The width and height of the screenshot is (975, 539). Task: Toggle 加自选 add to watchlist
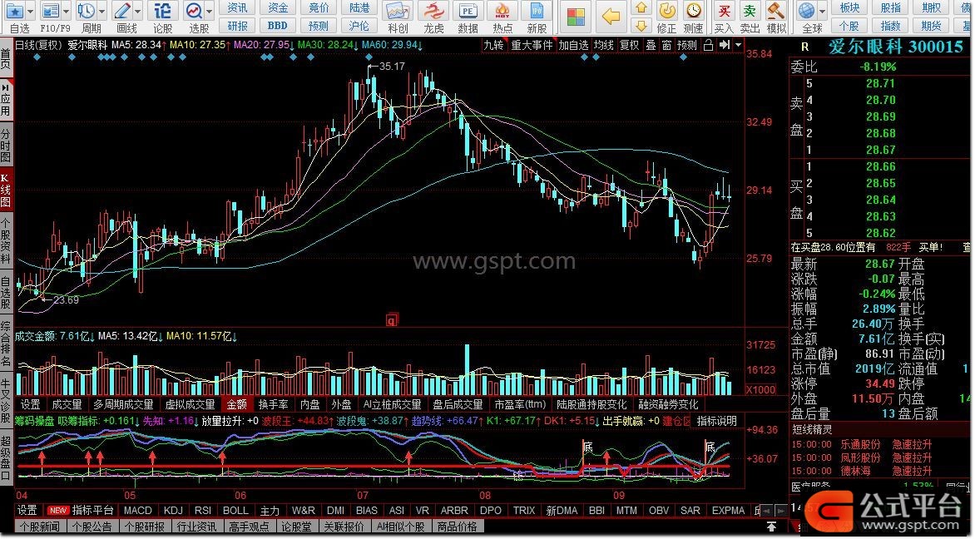572,45
